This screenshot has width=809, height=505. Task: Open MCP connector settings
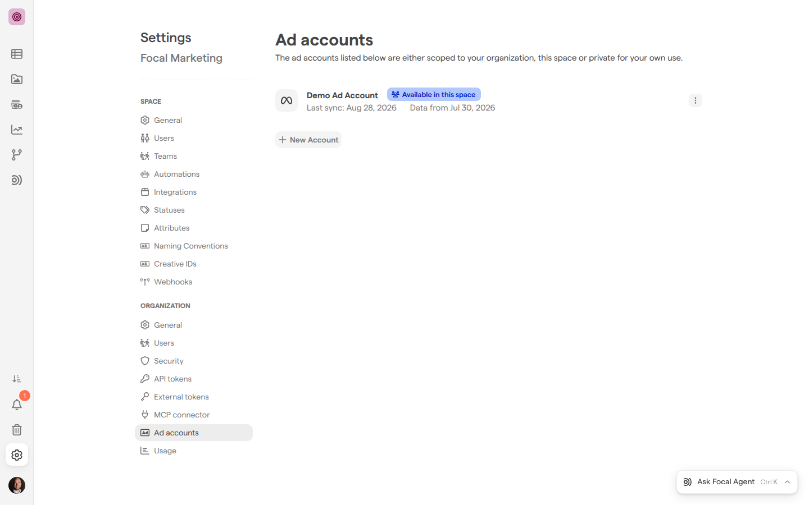pyautogui.click(x=194, y=415)
